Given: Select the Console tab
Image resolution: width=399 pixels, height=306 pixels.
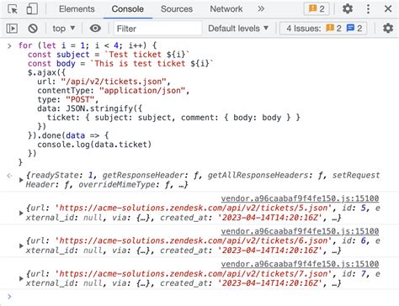Looking at the screenshot, I should click(128, 9).
